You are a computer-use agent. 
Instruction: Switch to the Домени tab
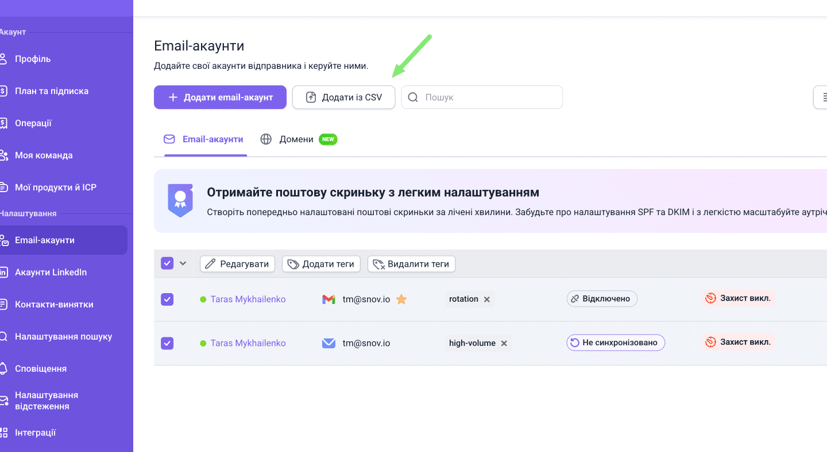coord(296,139)
